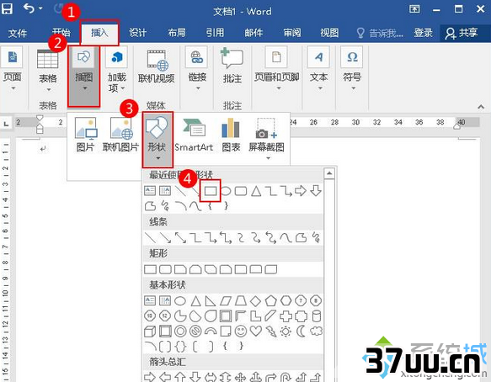Click the 告诉我 tell me search field
Image resolution: width=491 pixels, height=382 pixels.
coord(380,33)
